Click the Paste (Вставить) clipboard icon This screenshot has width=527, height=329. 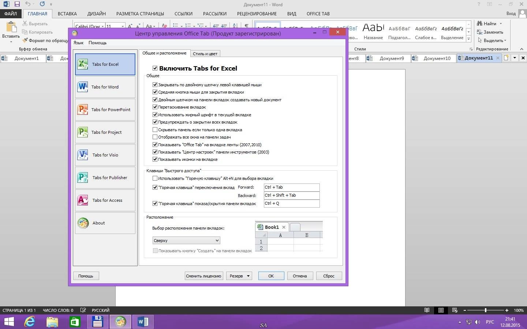[11, 27]
